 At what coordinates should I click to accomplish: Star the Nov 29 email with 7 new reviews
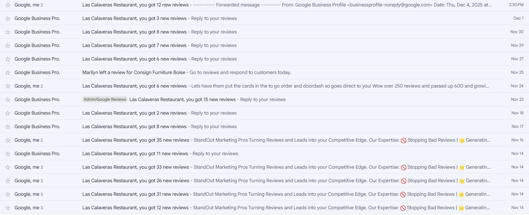pyautogui.click(x=8, y=46)
